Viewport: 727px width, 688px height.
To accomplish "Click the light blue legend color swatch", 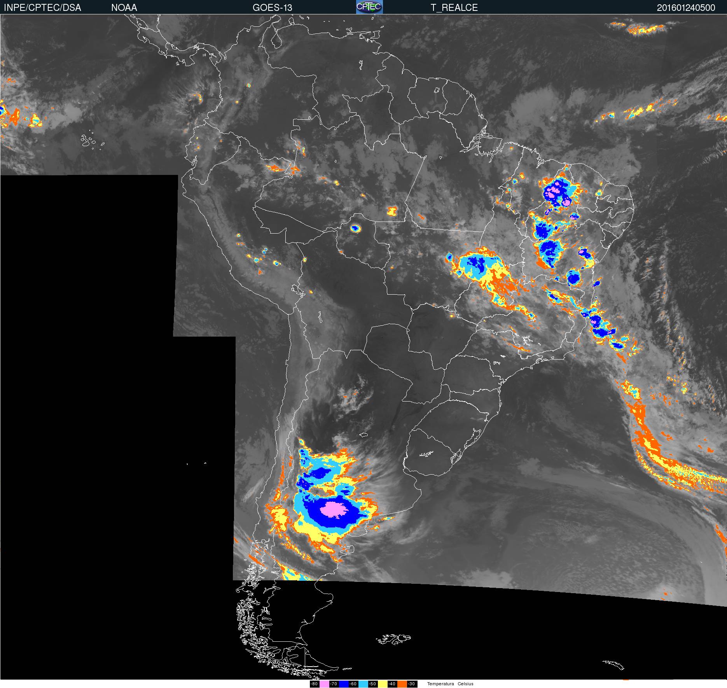I will (363, 684).
